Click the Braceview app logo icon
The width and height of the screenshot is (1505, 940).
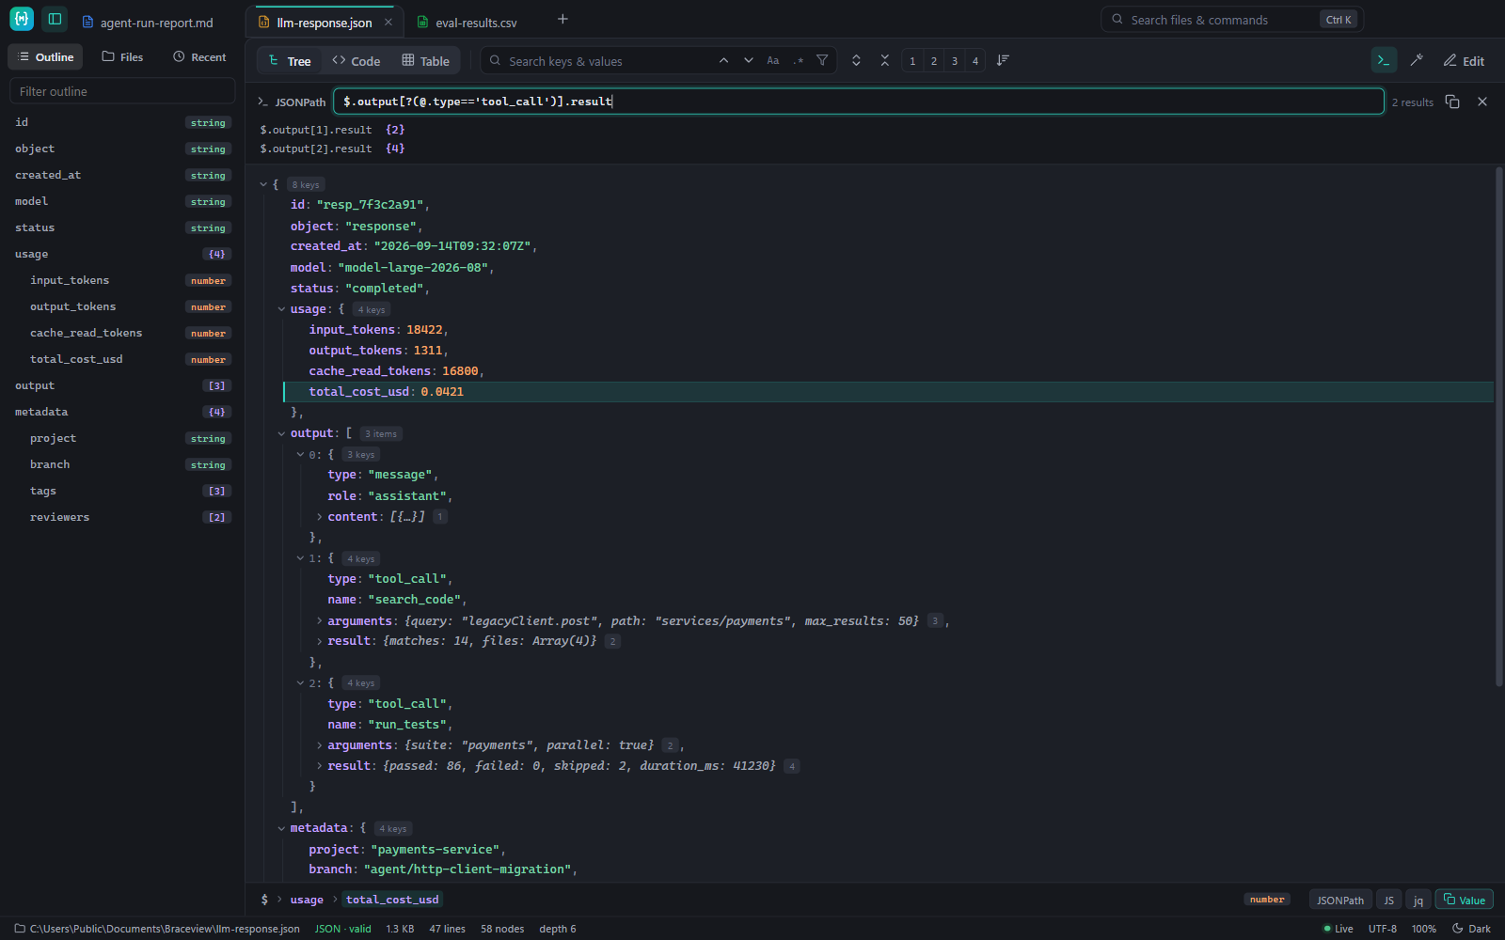pos(22,19)
